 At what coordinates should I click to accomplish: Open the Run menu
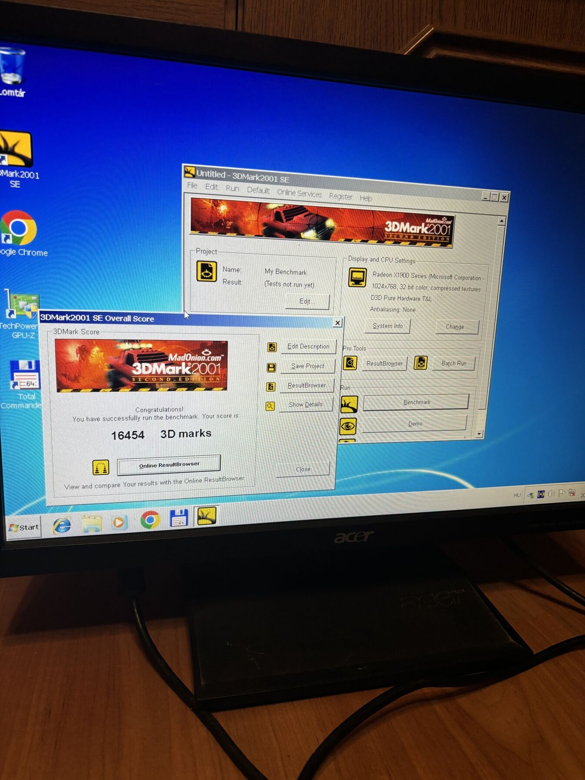[232, 188]
